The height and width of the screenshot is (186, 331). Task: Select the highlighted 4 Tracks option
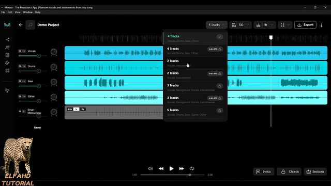click(195, 38)
